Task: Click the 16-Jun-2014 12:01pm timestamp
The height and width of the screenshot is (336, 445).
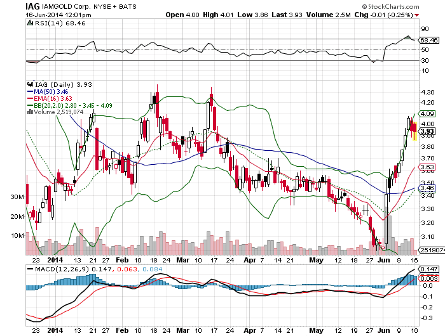Action: pyautogui.click(x=58, y=15)
